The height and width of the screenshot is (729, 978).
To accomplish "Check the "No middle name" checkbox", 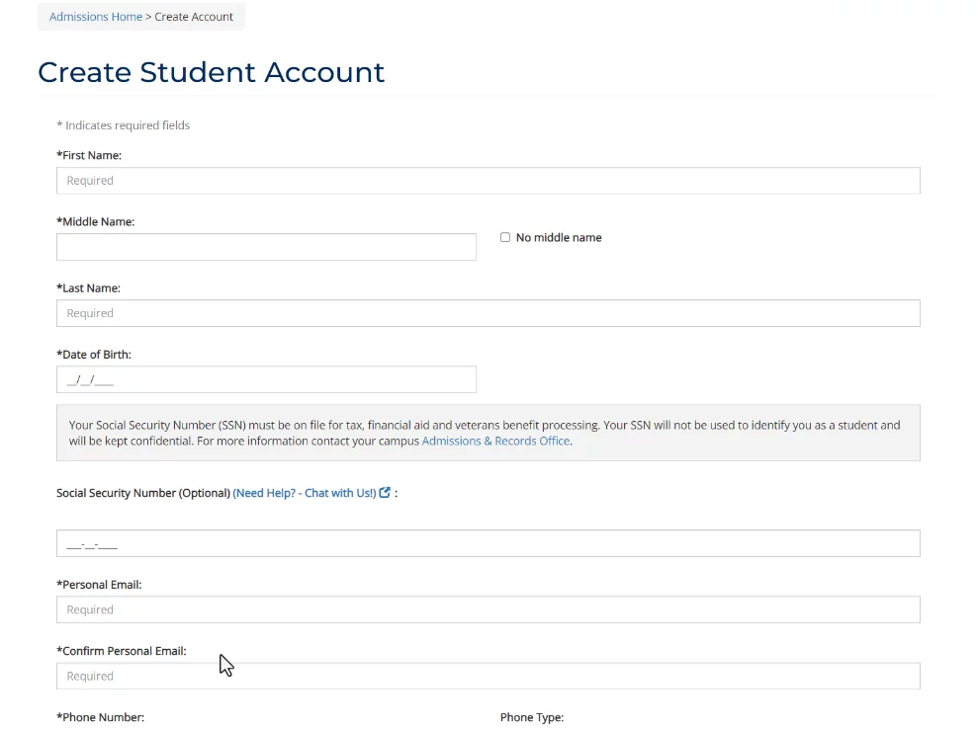I will 504,237.
